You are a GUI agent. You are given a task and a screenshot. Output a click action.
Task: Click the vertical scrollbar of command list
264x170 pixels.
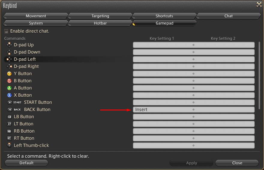pos(259,75)
